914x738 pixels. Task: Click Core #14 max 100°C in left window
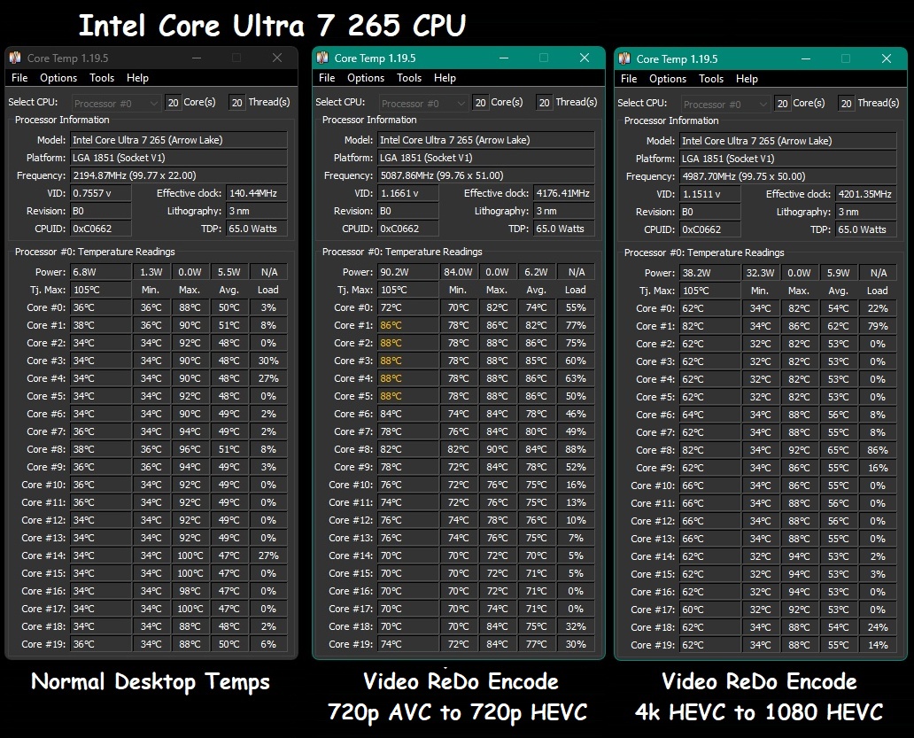click(x=190, y=555)
